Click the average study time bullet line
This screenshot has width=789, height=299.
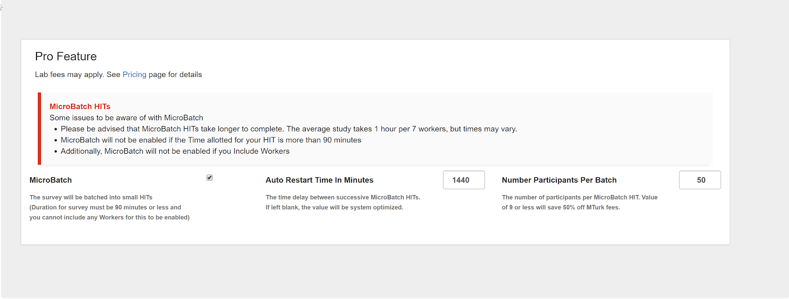(288, 129)
